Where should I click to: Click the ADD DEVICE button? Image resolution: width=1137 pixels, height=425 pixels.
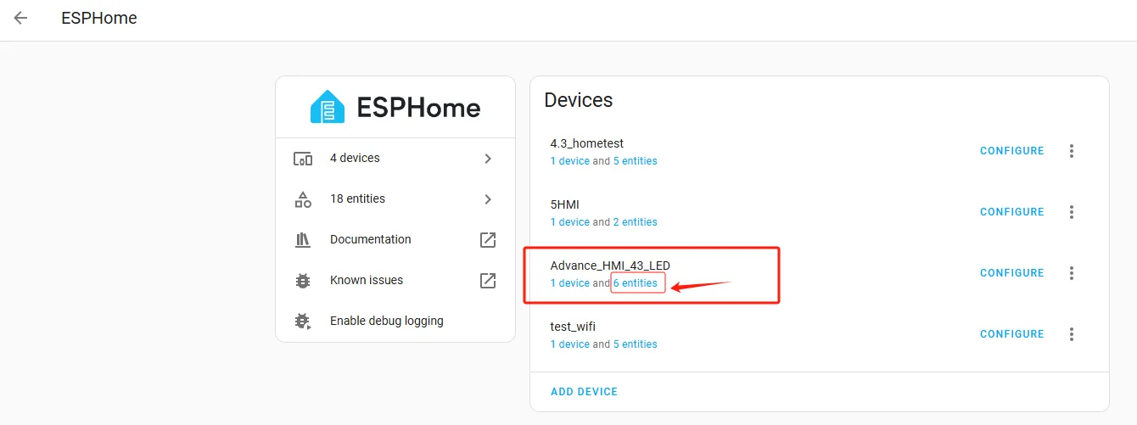coord(585,392)
